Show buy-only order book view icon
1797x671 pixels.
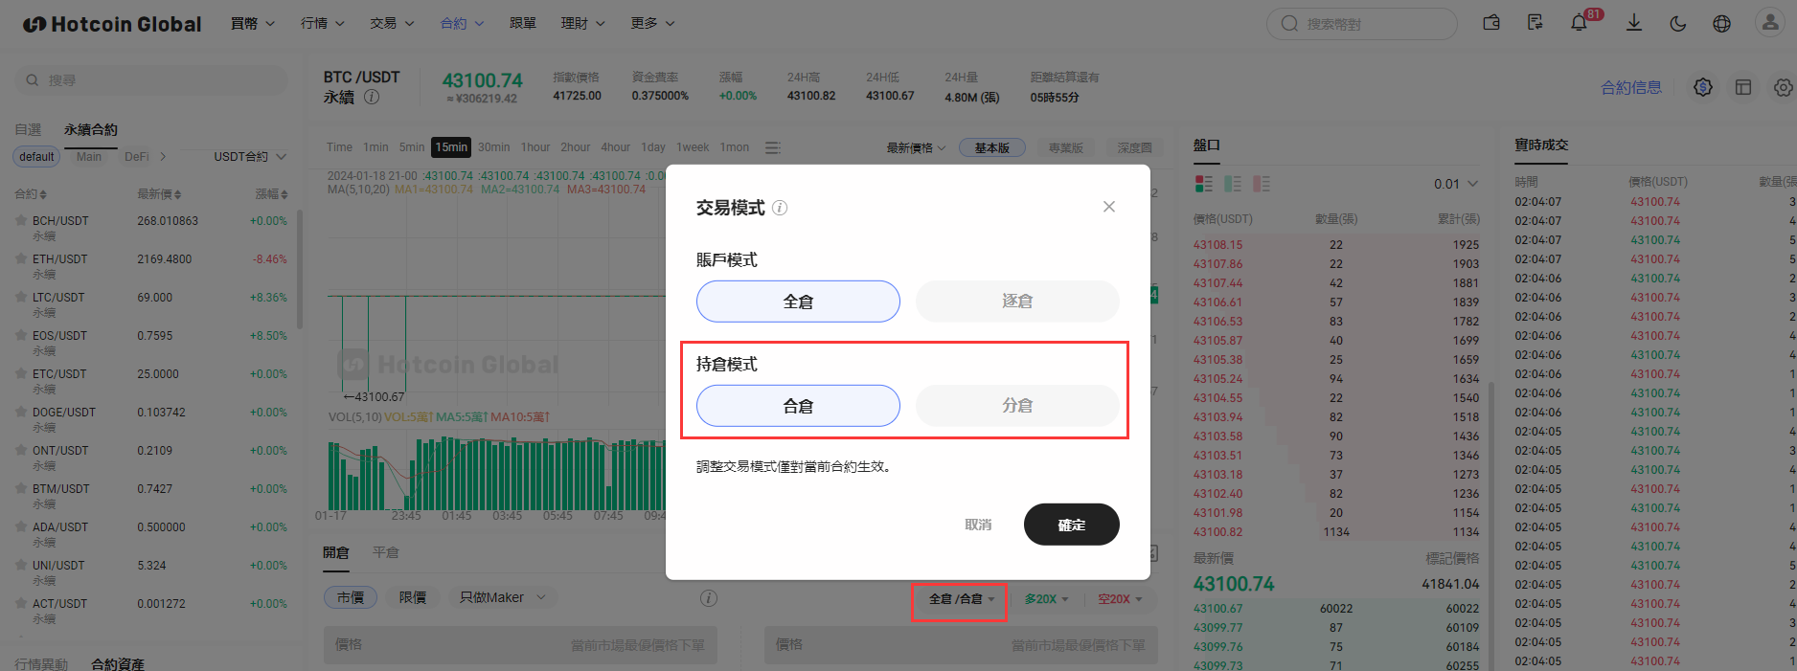point(1233,184)
